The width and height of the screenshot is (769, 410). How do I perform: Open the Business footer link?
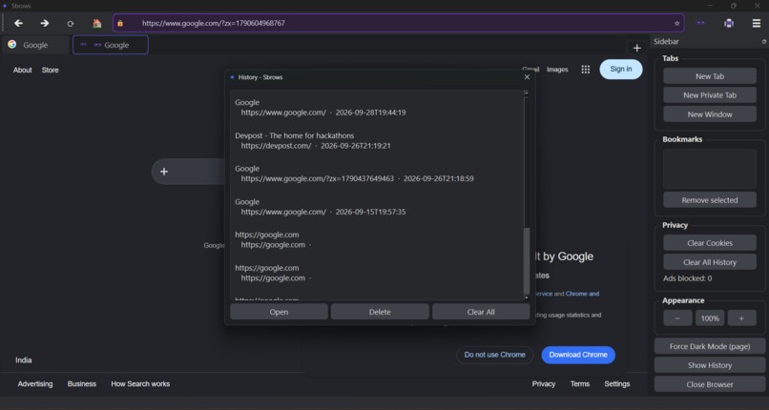[x=82, y=384]
